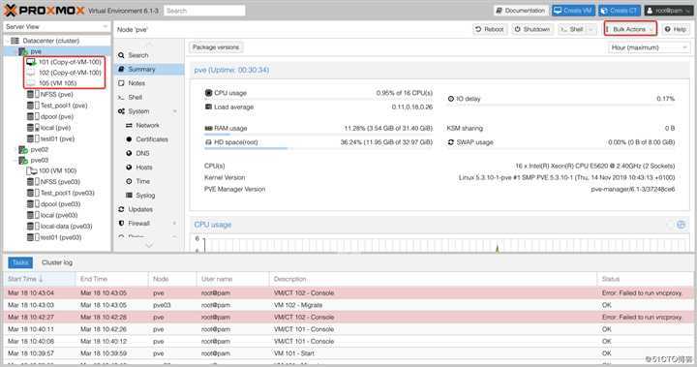The width and height of the screenshot is (697, 367).
Task: Expand the side menu's bottom chevron
Action: point(149,245)
